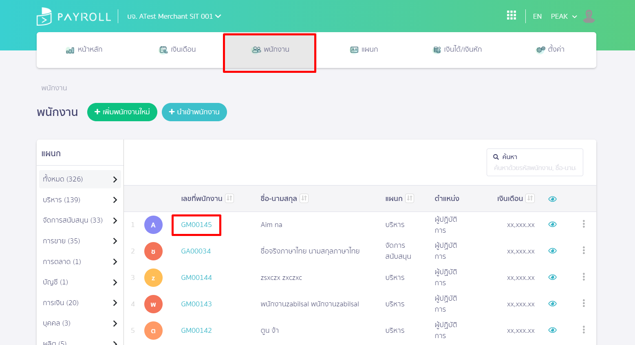
Task: Open the เงินเดือน tab
Action: tap(177, 50)
